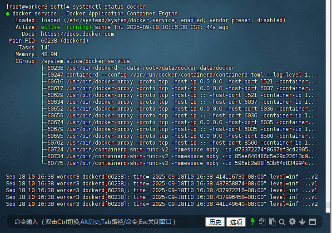Screen dimensions: 332x233
Task: Click the 'Tasks: 141' line
Action: [x=35, y=48]
